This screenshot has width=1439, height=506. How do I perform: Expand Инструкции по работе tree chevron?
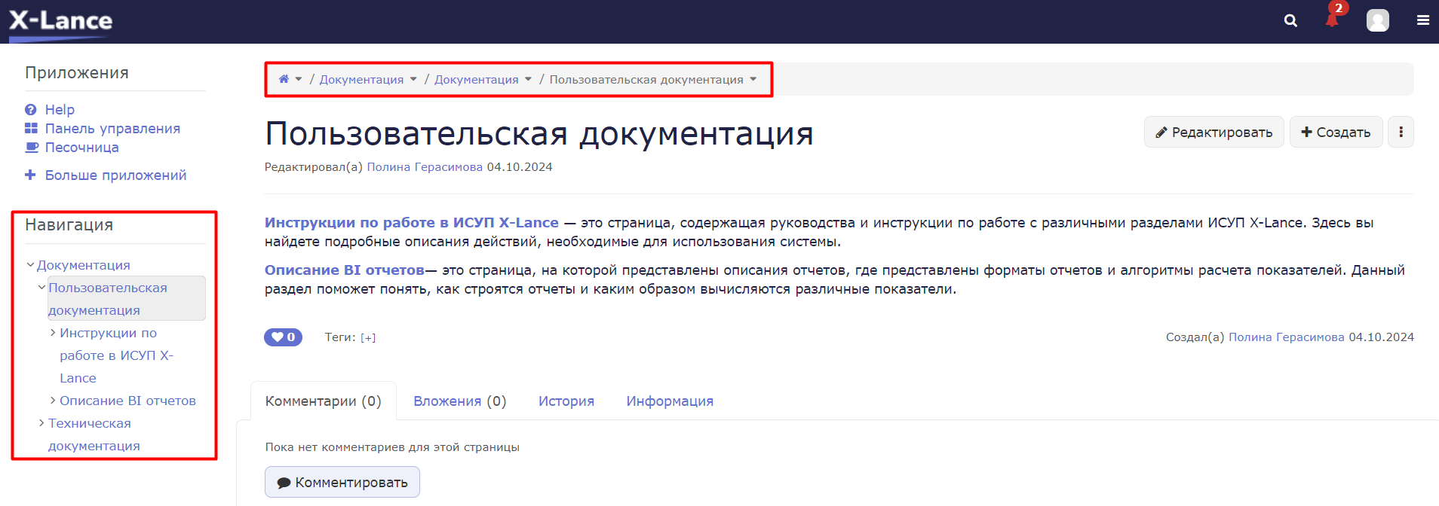tap(53, 333)
